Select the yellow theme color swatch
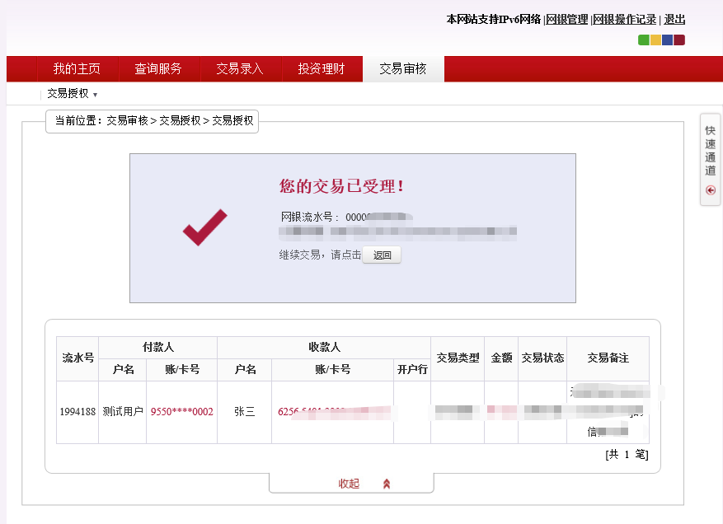Viewport: 723px width, 524px height. [655, 40]
